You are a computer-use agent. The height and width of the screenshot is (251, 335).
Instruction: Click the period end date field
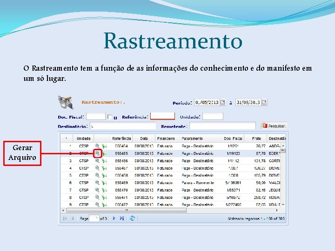(248, 102)
